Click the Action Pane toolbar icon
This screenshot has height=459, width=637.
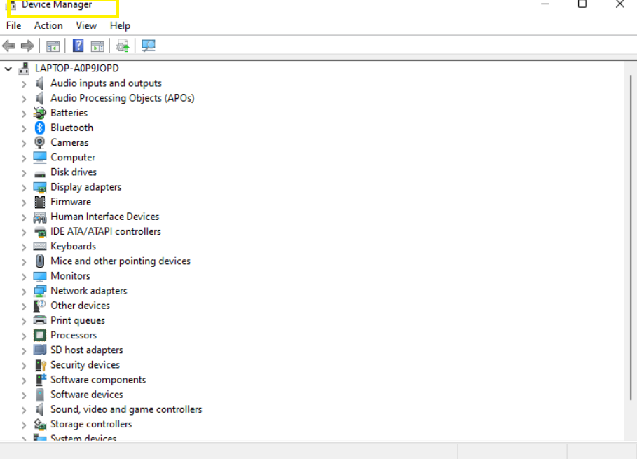coord(97,46)
